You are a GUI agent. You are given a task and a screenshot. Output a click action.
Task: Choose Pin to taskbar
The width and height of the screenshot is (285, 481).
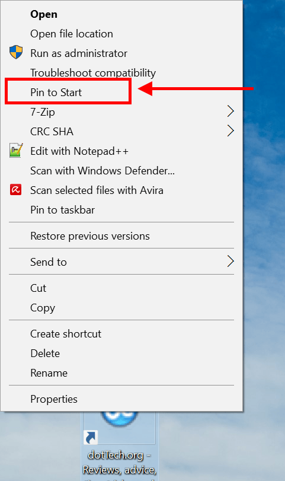63,210
